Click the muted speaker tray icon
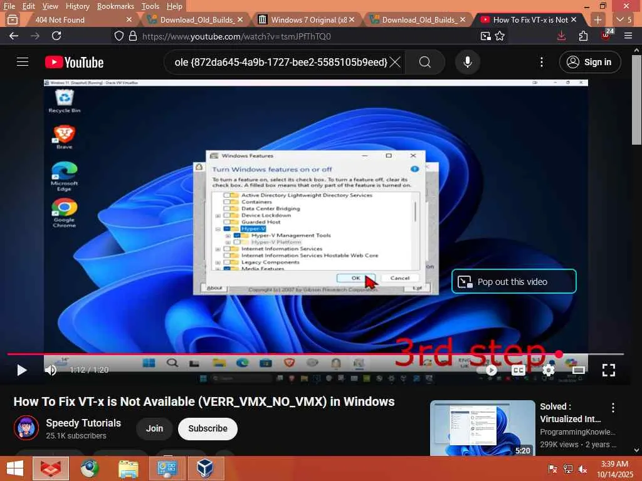Viewport: 642px width, 481px height. pyautogui.click(x=582, y=469)
